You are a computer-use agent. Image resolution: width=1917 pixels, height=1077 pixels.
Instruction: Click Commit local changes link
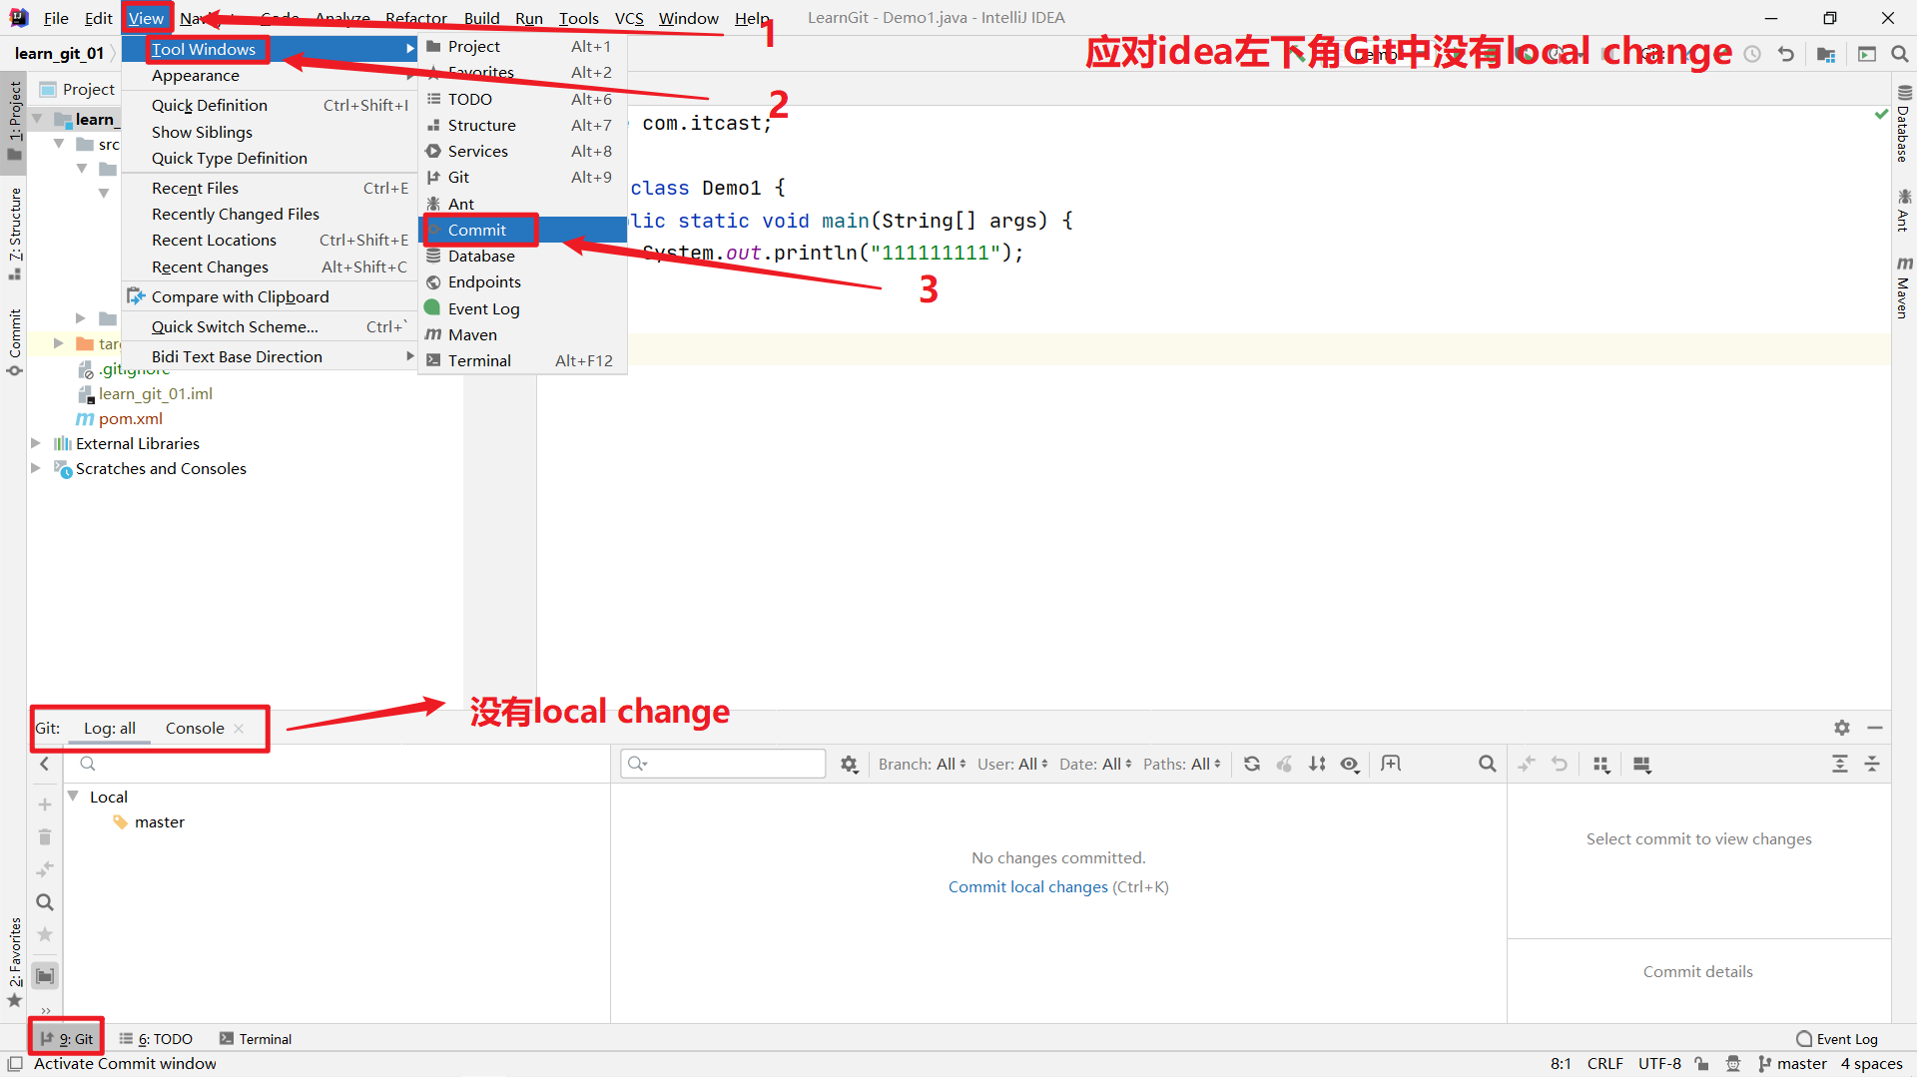[1027, 886]
